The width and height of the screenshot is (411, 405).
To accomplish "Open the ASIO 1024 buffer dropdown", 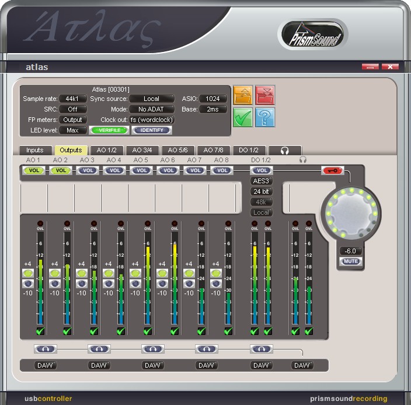I will tap(213, 99).
